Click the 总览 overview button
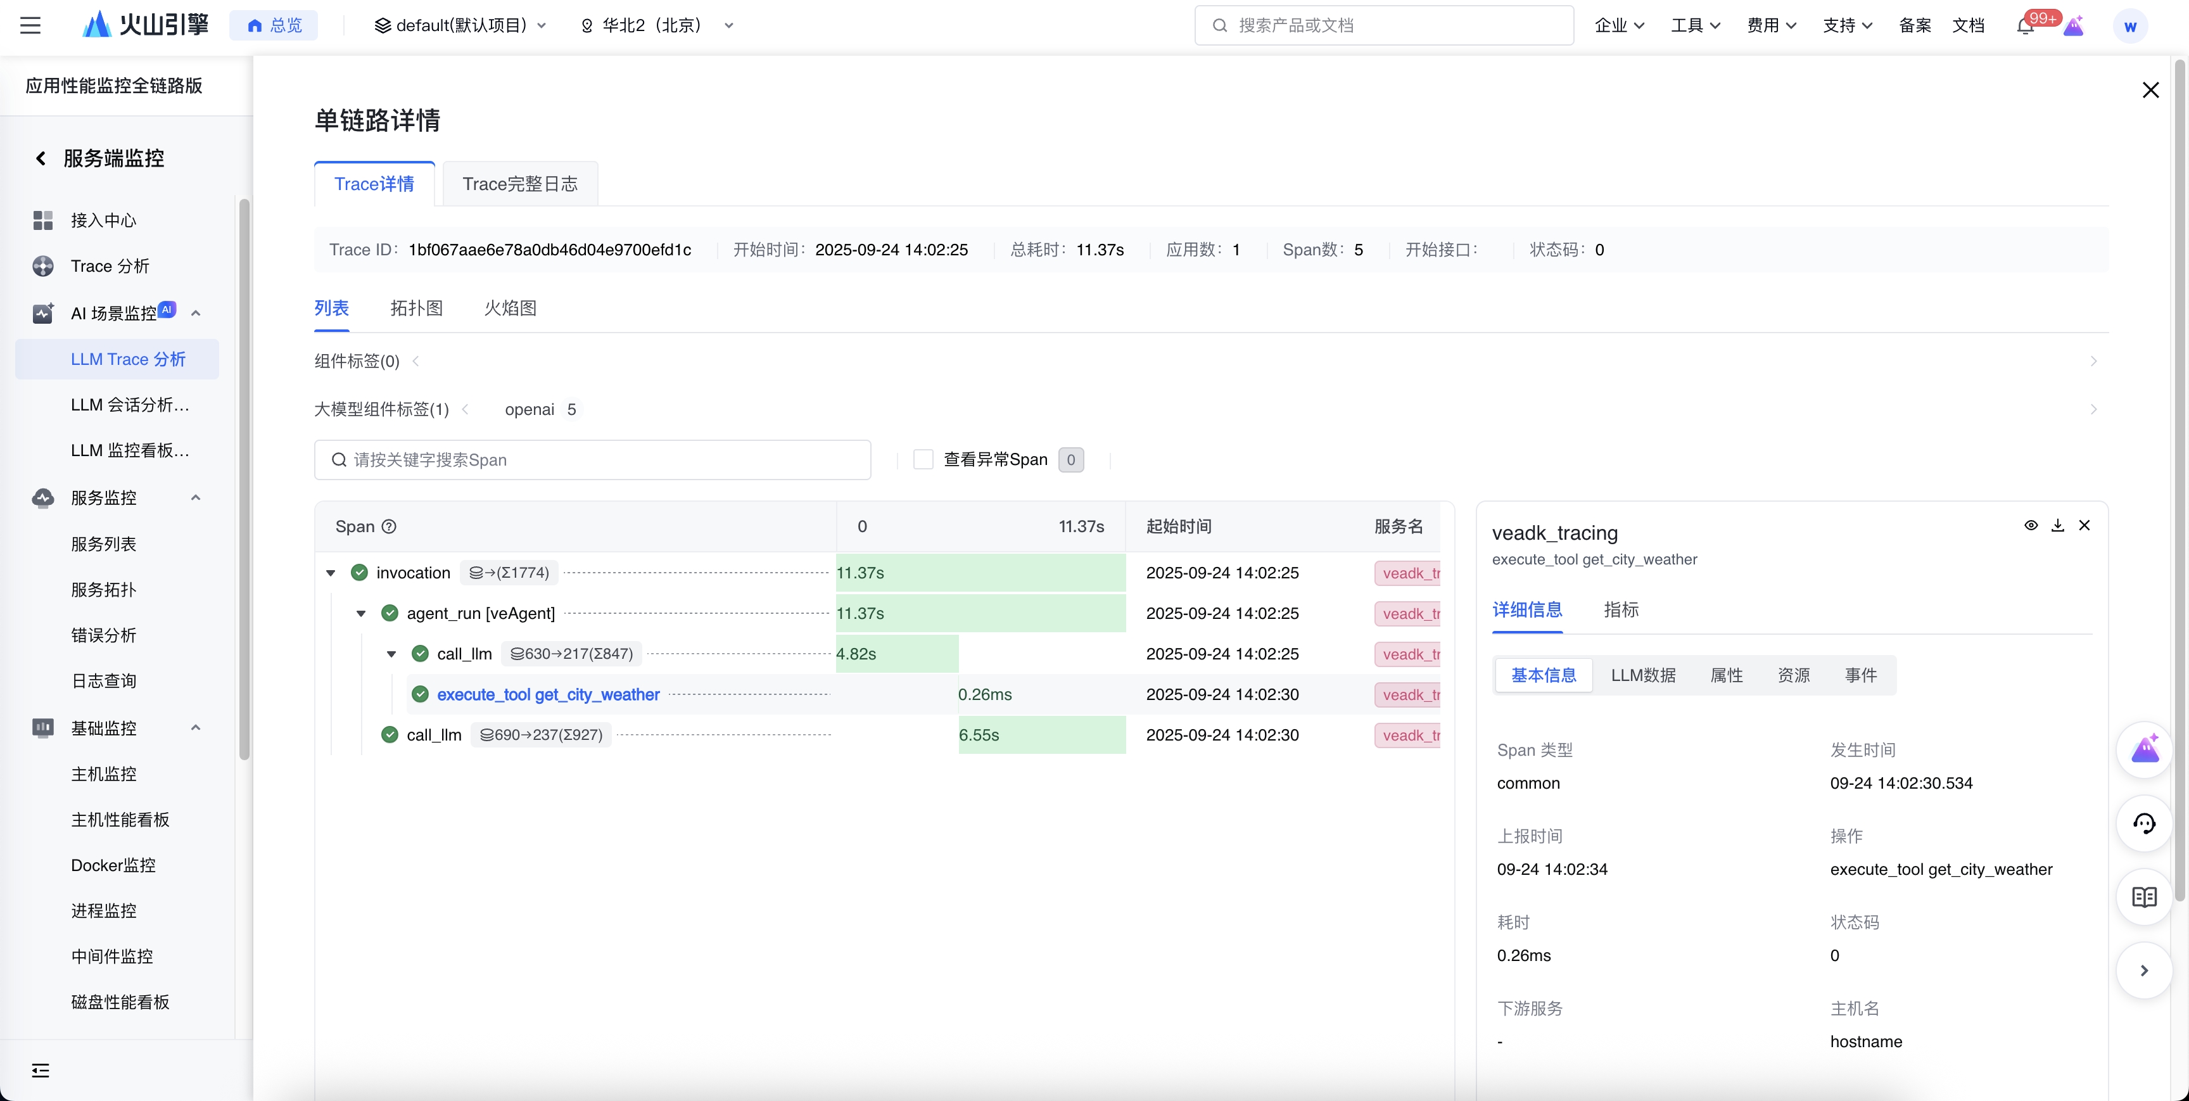Image resolution: width=2189 pixels, height=1101 pixels. tap(274, 25)
